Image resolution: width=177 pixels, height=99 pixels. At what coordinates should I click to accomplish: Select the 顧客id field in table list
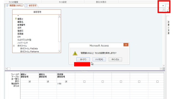[20, 19]
